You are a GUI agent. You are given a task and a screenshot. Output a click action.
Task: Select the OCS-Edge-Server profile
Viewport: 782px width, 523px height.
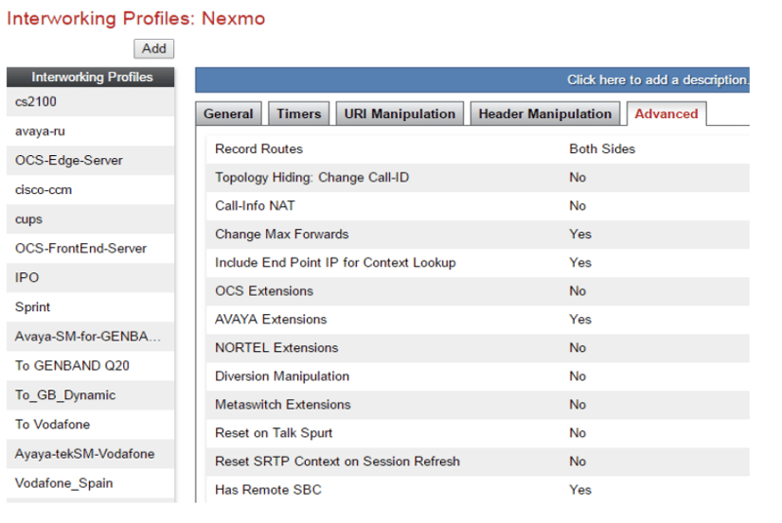click(x=90, y=161)
